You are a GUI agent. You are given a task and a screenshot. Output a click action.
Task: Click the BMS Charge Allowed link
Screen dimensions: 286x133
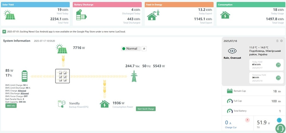(22, 90)
